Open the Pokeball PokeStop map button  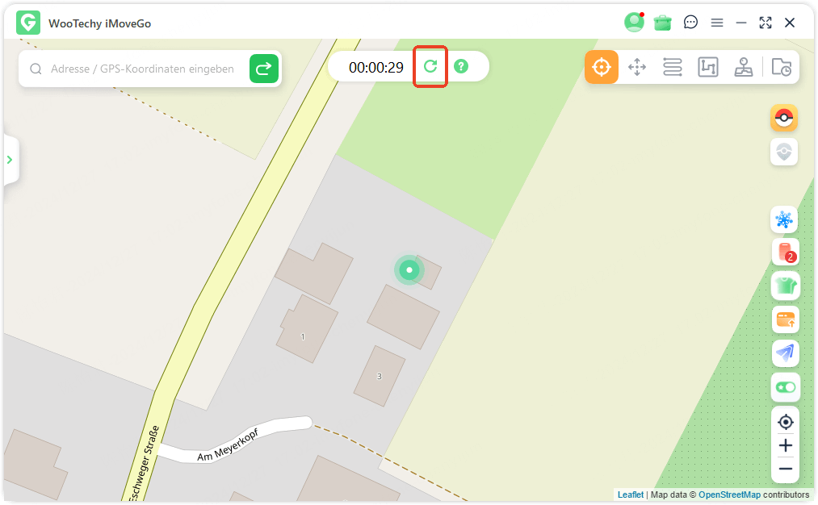(784, 118)
